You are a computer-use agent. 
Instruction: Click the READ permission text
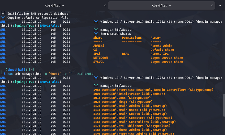pyautogui.click(x=126, y=54)
